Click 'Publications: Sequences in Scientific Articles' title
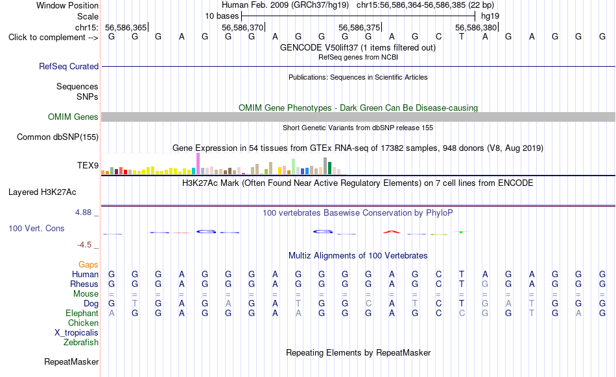Image resolution: width=616 pixels, height=377 pixels. [x=358, y=77]
